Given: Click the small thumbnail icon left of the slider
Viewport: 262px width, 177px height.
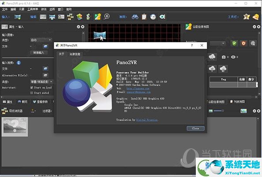Looking at the screenshot, I should 210,111.
